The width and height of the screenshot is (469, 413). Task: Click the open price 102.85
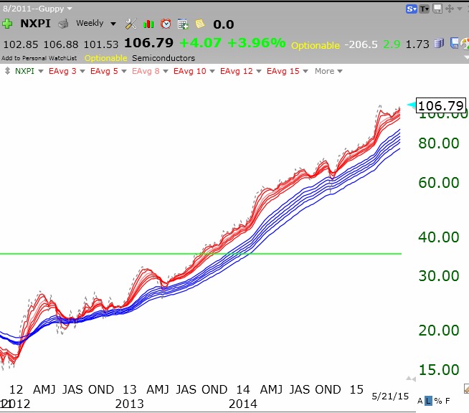click(x=21, y=44)
